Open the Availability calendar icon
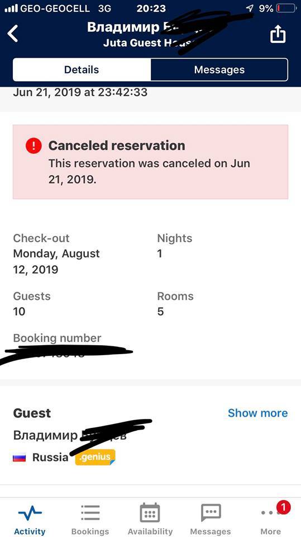The height and width of the screenshot is (537, 301). pos(150,513)
